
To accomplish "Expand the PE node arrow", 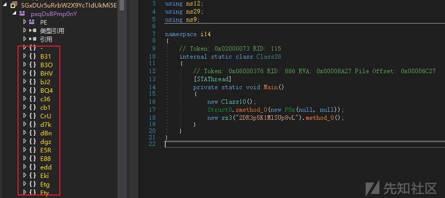I will click(25, 22).
